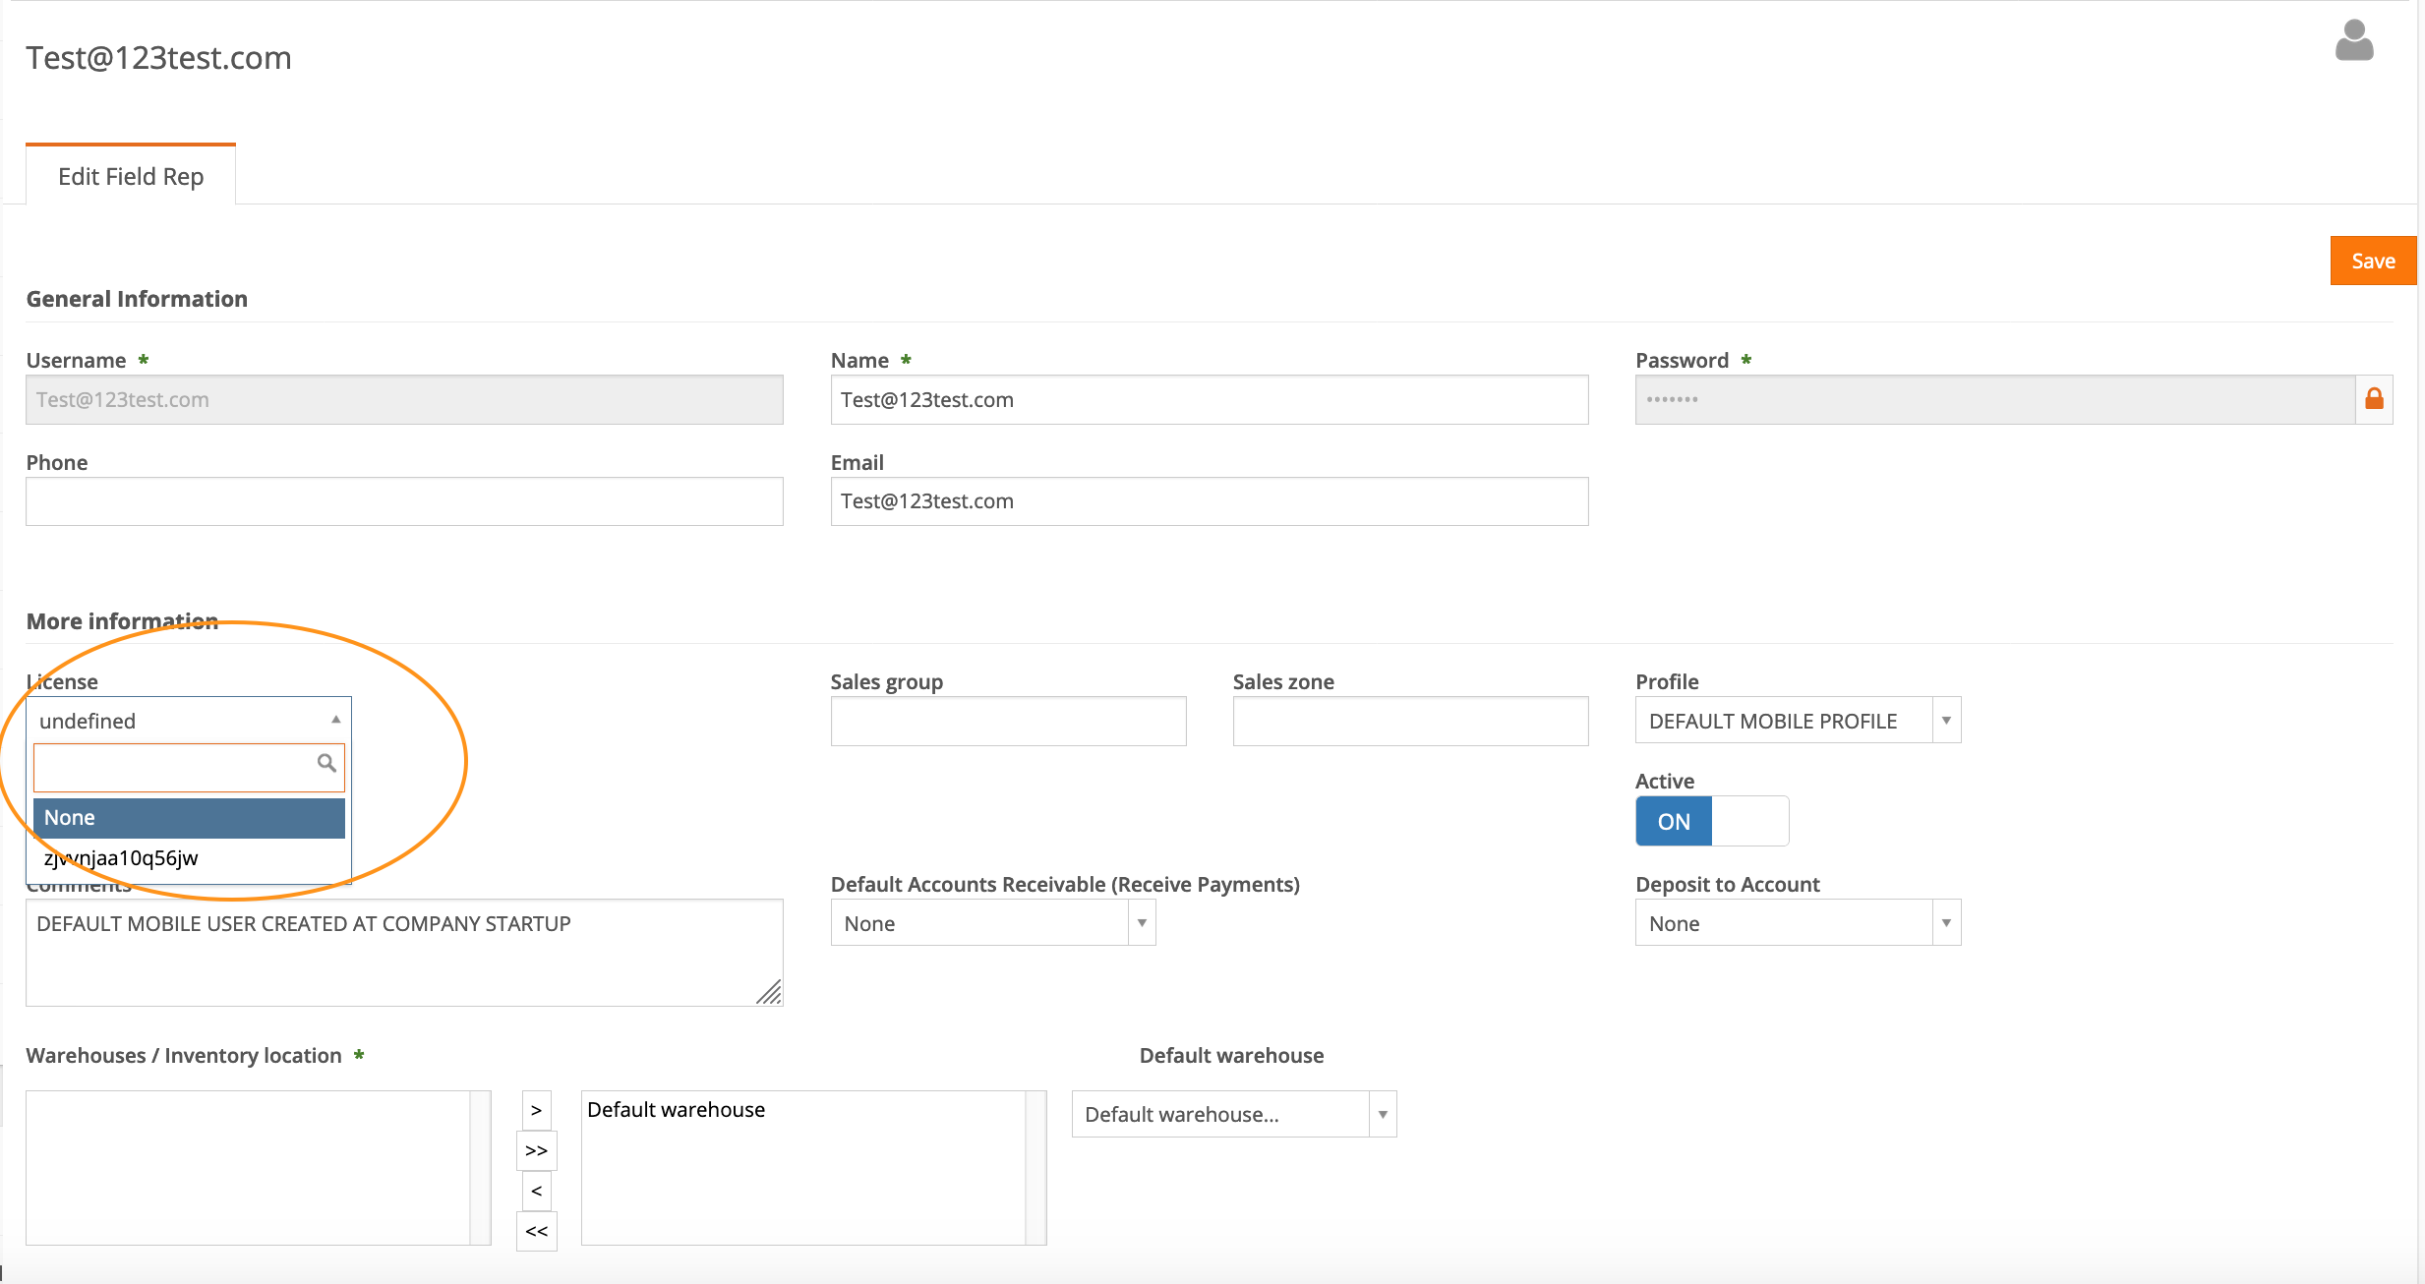Open the Profile dropdown
The width and height of the screenshot is (2425, 1284).
click(x=1797, y=721)
